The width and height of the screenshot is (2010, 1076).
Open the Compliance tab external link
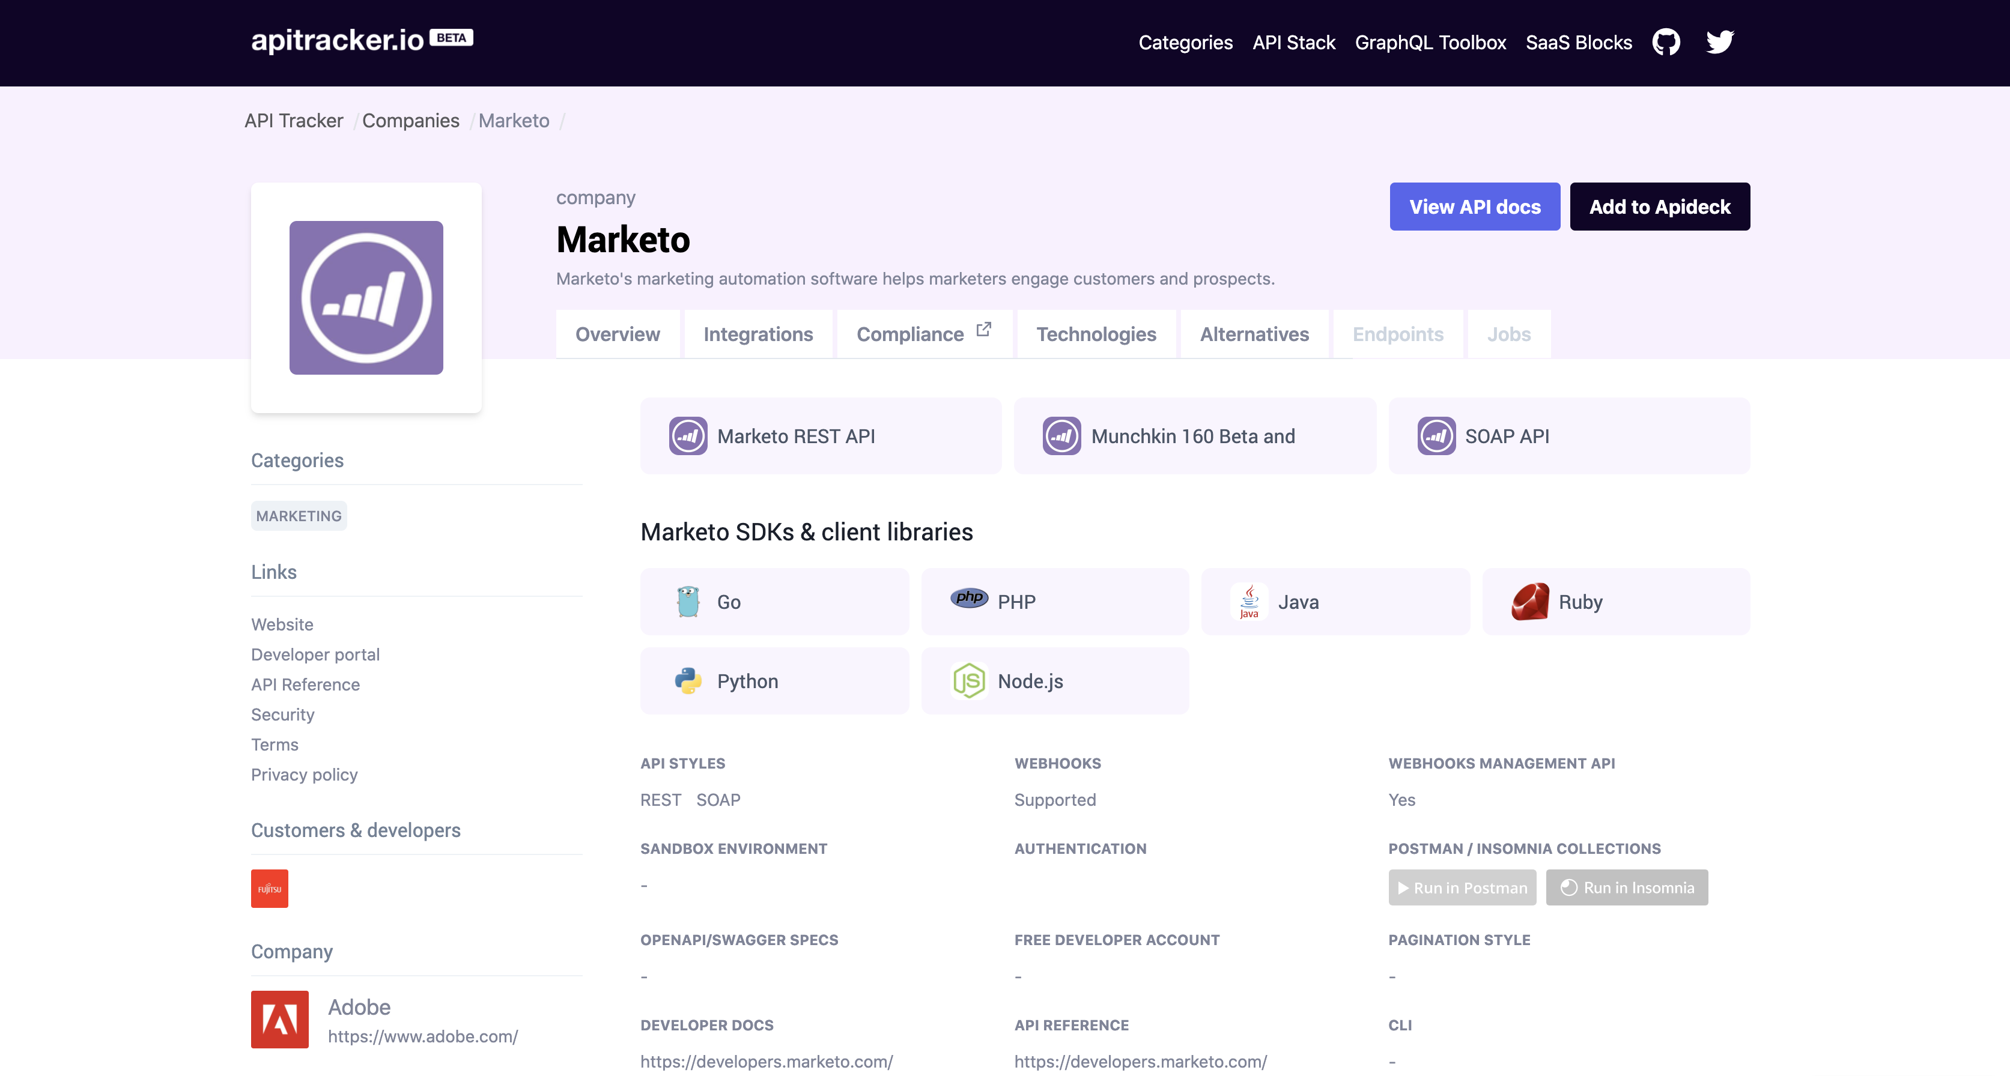click(924, 334)
